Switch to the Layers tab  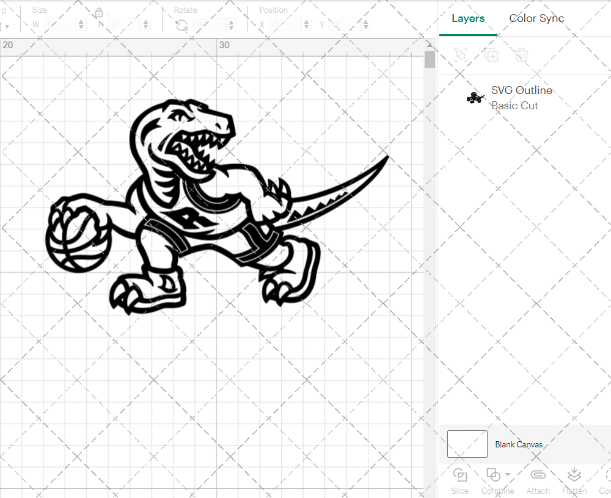tap(468, 18)
